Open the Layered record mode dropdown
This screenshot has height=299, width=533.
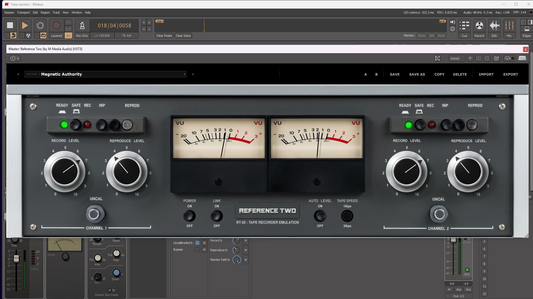pyautogui.click(x=56, y=36)
